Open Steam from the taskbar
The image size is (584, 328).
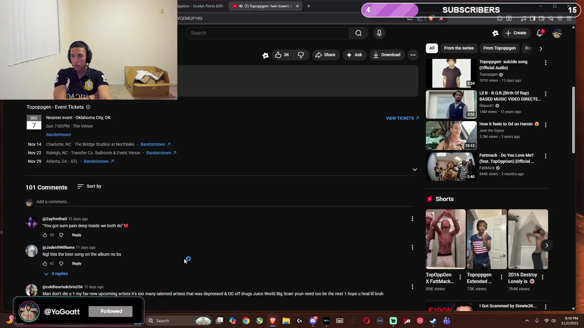coord(433,321)
